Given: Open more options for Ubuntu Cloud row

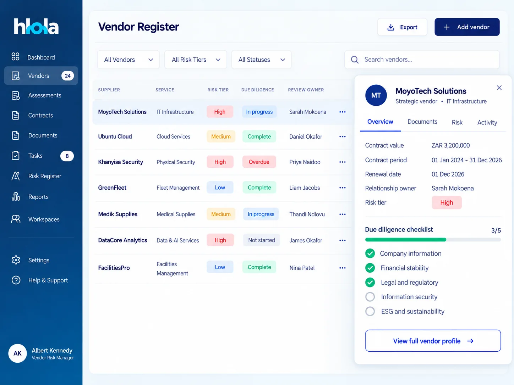Looking at the screenshot, I should pyautogui.click(x=343, y=136).
